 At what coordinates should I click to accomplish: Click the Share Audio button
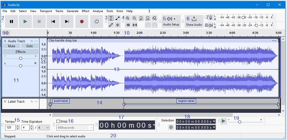point(194,22)
